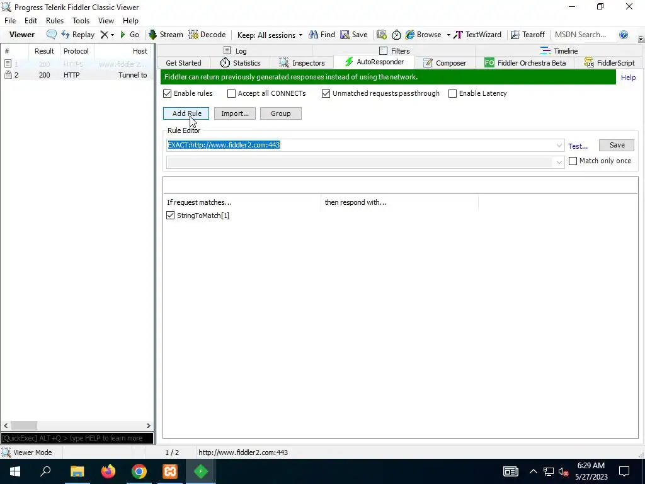Select session row 1 in list
The height and width of the screenshot is (484, 645).
(x=77, y=64)
